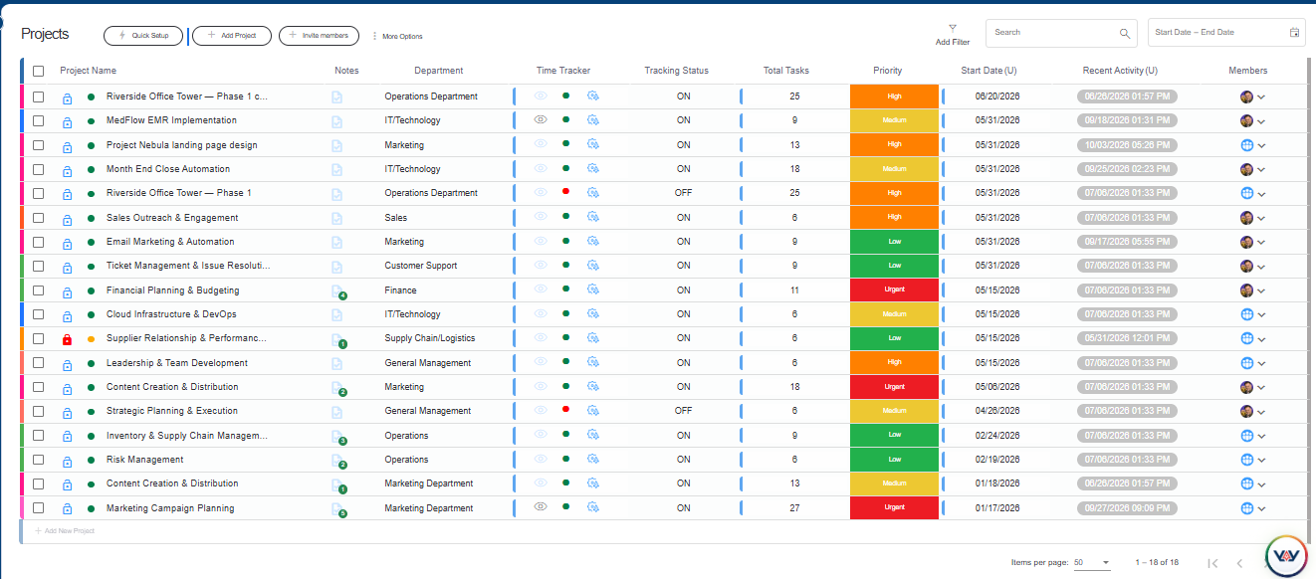Open time tracker settings for Riverside Office Tower — Phase 1 c...
This screenshot has width=1316, height=579.
coord(592,96)
